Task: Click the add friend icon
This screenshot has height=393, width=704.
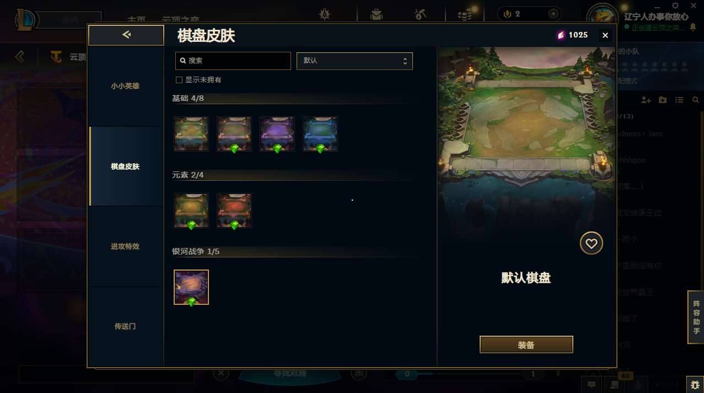Action: tap(646, 100)
